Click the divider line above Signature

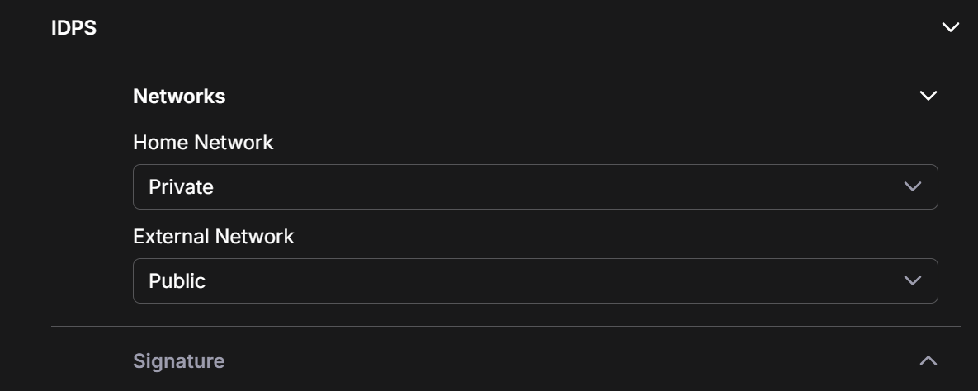tap(505, 327)
